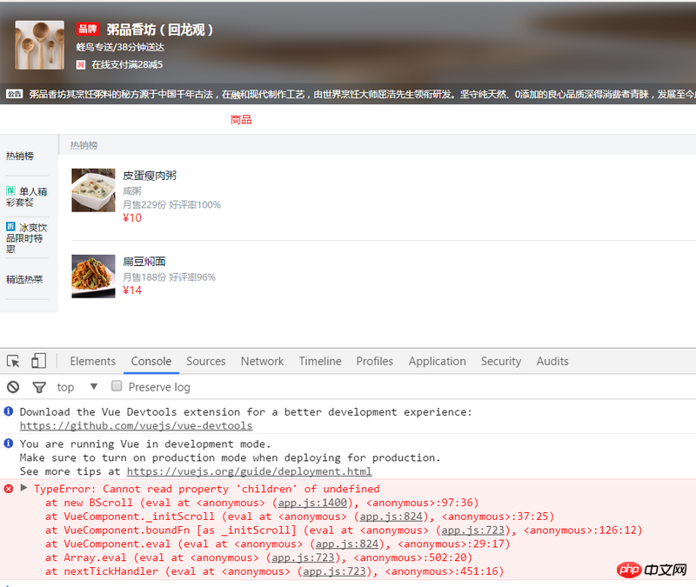Open the vue-devtools GitHub link

click(137, 425)
